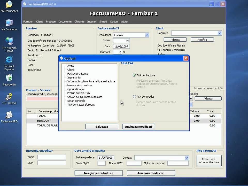
Task: Click FacturarePRO title bar app icon
Action: point(25,4)
